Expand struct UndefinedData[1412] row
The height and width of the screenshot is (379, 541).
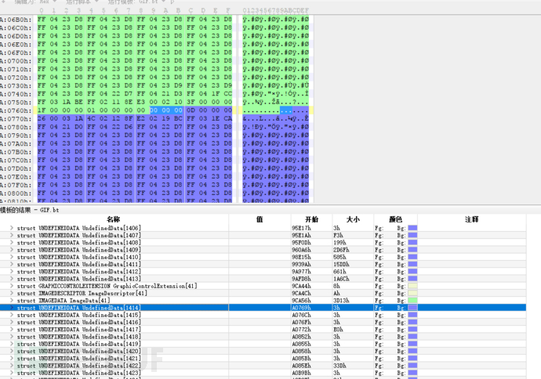tap(12, 271)
